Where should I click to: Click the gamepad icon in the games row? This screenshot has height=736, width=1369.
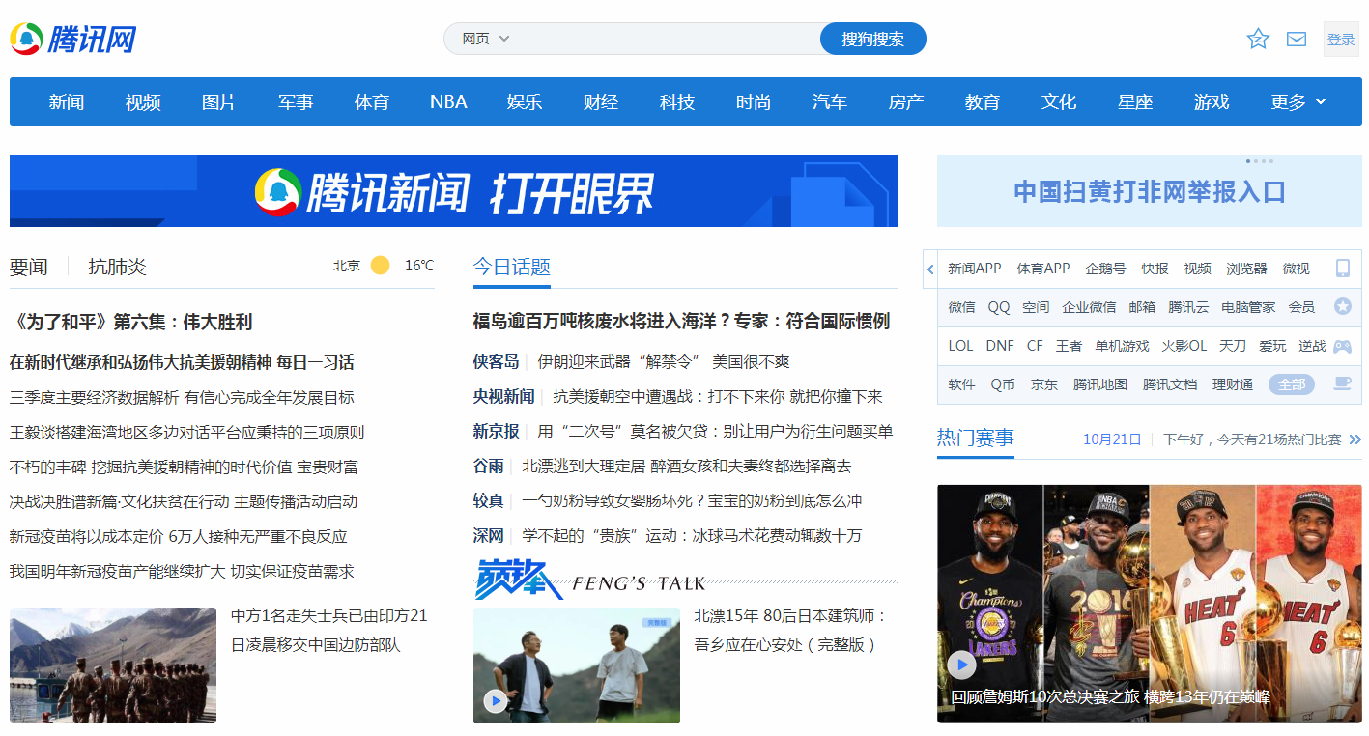[1342, 346]
